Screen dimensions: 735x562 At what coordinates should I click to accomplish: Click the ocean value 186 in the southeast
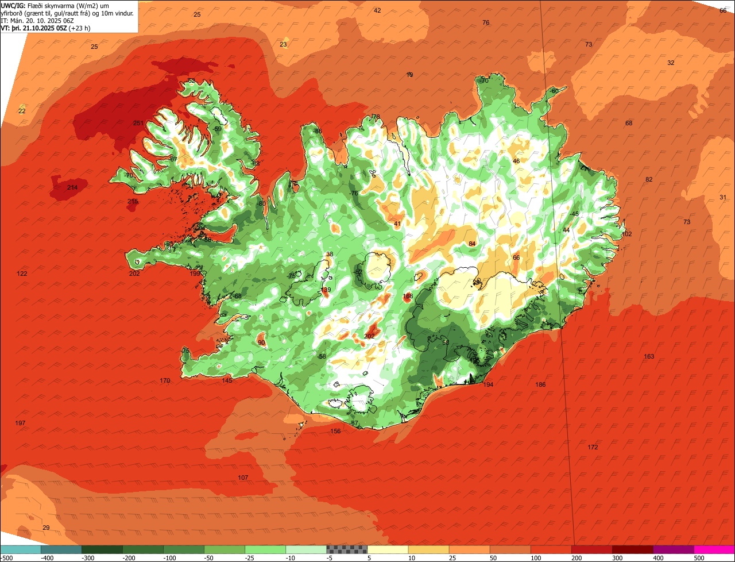pos(540,385)
